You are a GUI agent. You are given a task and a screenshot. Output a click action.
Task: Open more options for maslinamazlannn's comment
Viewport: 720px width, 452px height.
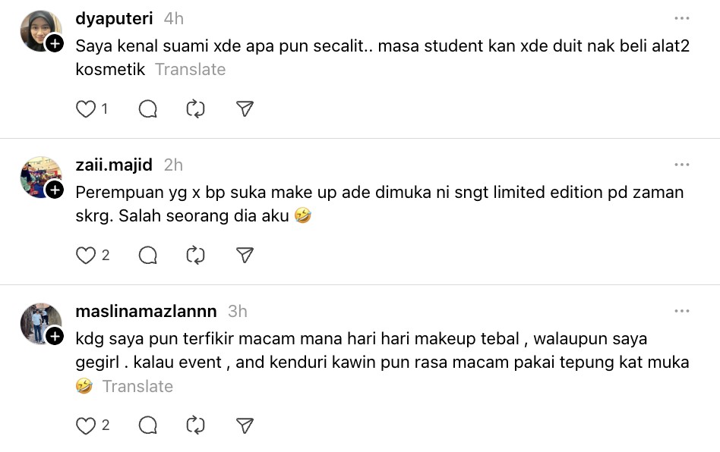click(x=681, y=311)
